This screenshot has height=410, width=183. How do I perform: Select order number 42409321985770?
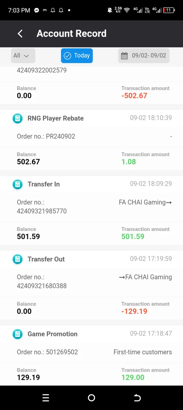[x=42, y=211]
